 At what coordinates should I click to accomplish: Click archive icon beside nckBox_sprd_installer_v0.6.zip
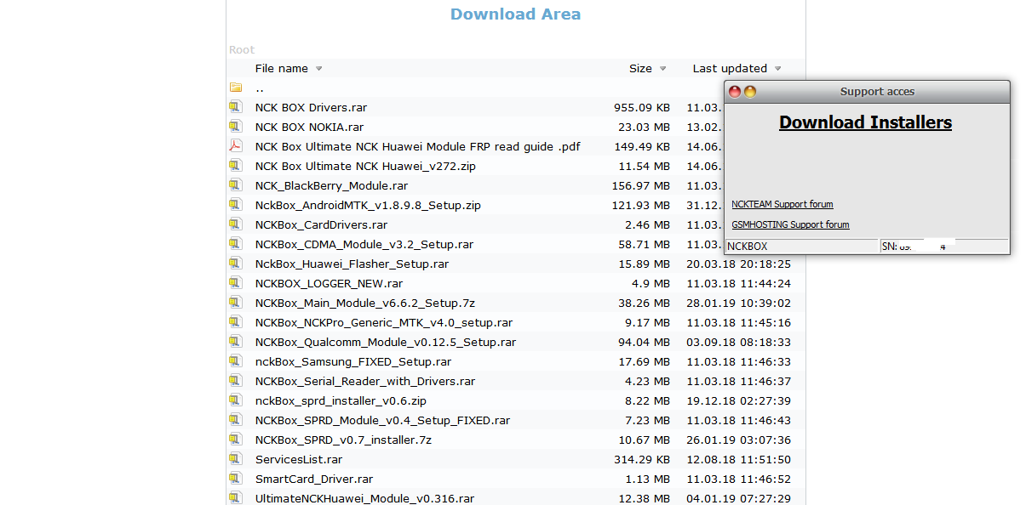pos(236,400)
